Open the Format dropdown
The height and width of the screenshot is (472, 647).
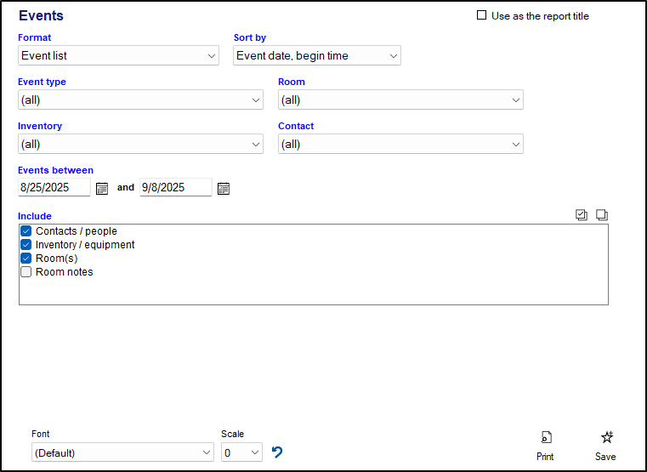[119, 56]
